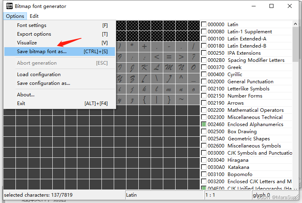Open the Edit menu

click(x=34, y=16)
